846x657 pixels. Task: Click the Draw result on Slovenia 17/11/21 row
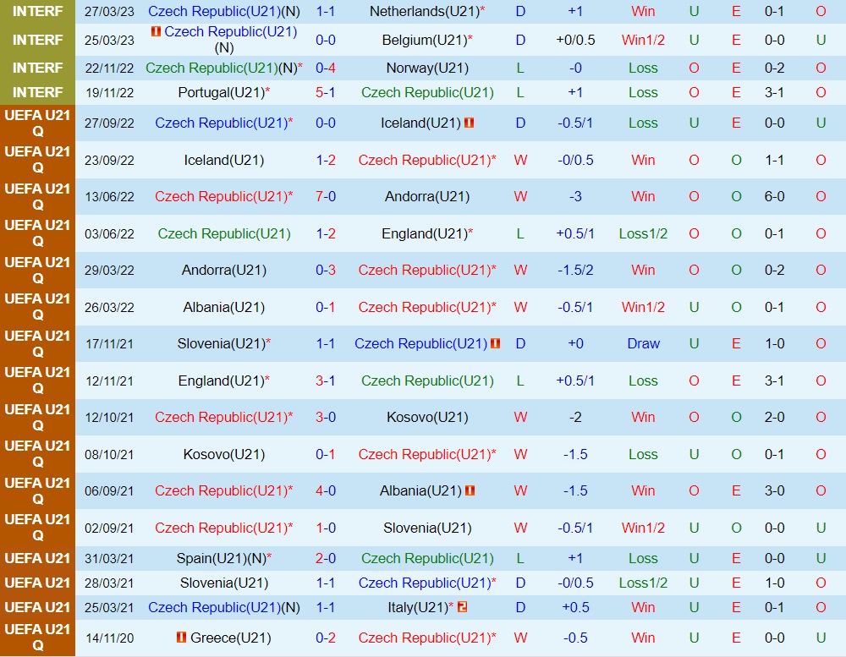coord(643,343)
